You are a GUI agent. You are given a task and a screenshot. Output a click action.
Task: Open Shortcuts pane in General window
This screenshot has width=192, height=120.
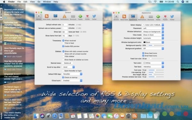(73, 17)
